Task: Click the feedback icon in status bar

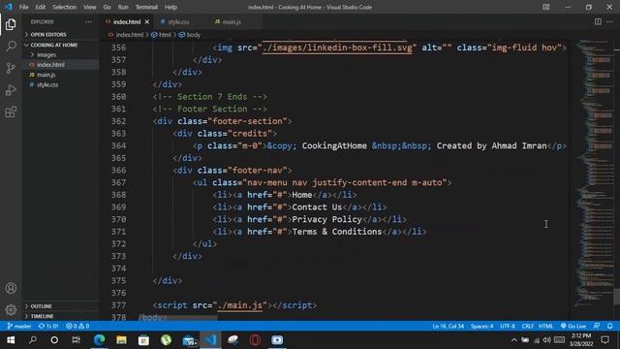Action: [597, 326]
